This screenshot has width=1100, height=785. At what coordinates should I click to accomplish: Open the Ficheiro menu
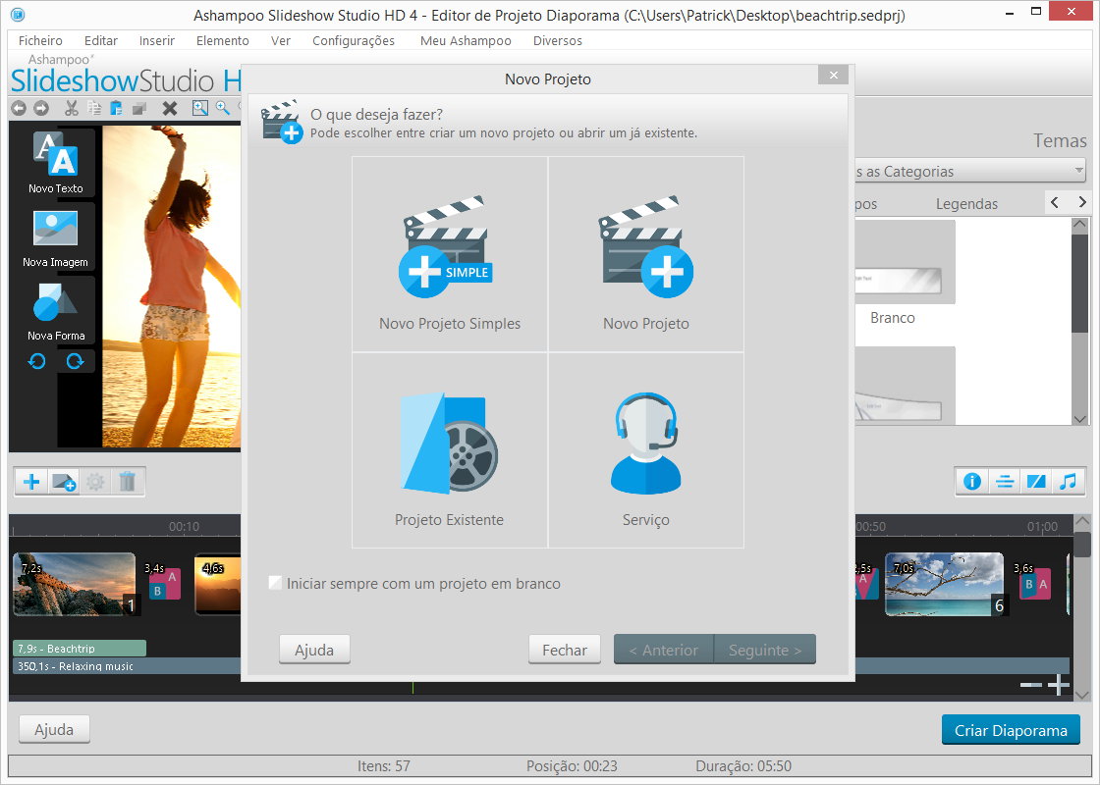pos(40,40)
